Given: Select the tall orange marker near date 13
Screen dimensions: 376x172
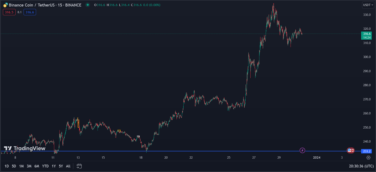Looking at the screenshot, I should point(78,124).
